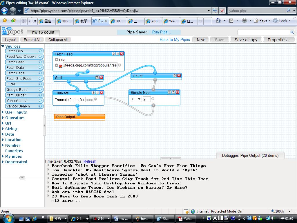This screenshot has height=223, width=297.
Task: Add Item Builder module with its plus icon
Action: tap(40, 95)
